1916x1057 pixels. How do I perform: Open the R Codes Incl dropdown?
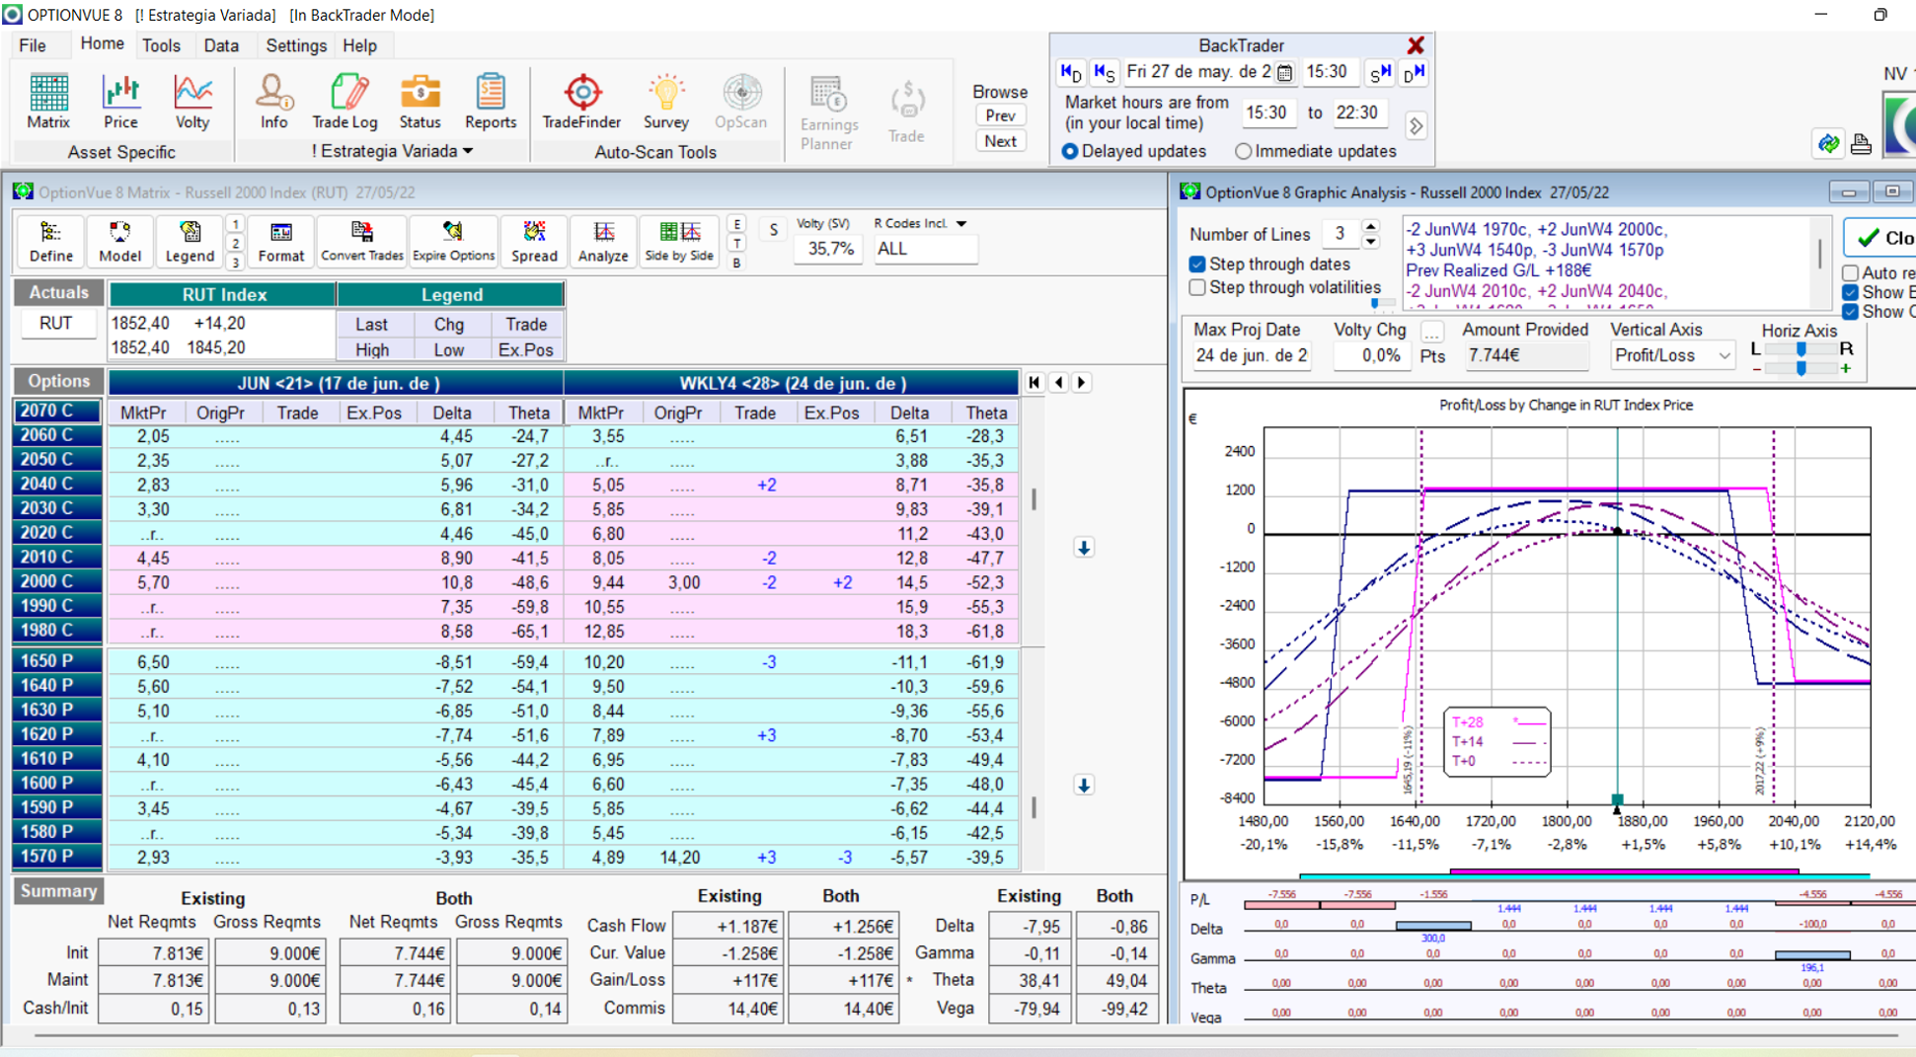point(961,224)
